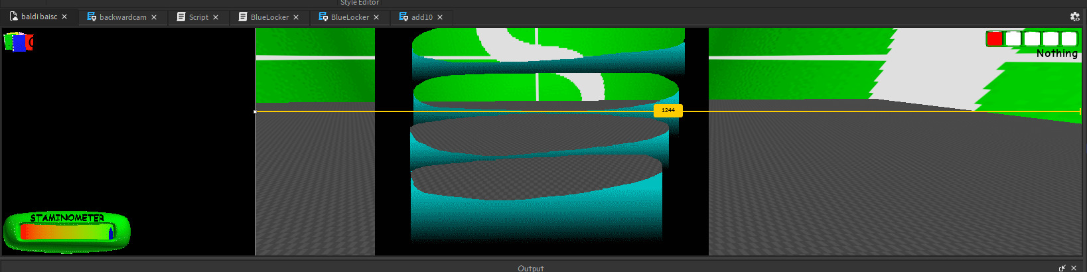The height and width of the screenshot is (272, 1087).
Task: Click the local script icon on the backwardcam tab
Action: [92, 17]
